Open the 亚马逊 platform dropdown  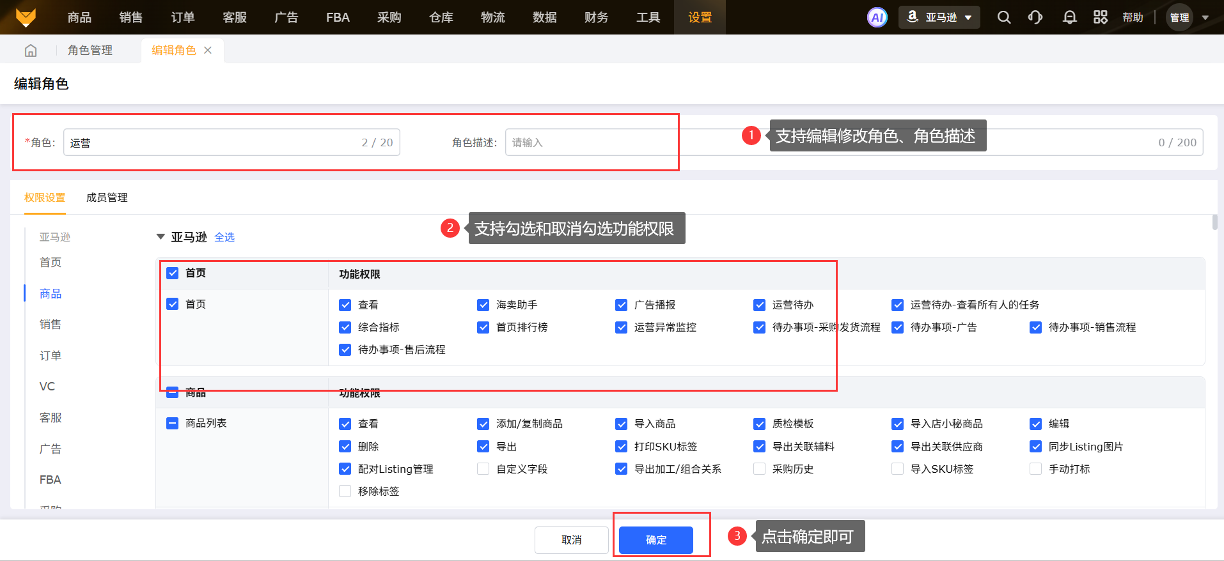939,17
